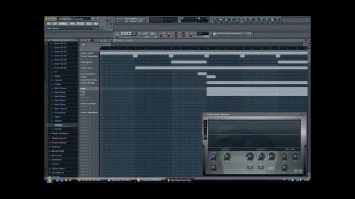Turn the purple Gain knob in Fruity Limiter
This screenshot has width=355, height=199.
(x=213, y=156)
